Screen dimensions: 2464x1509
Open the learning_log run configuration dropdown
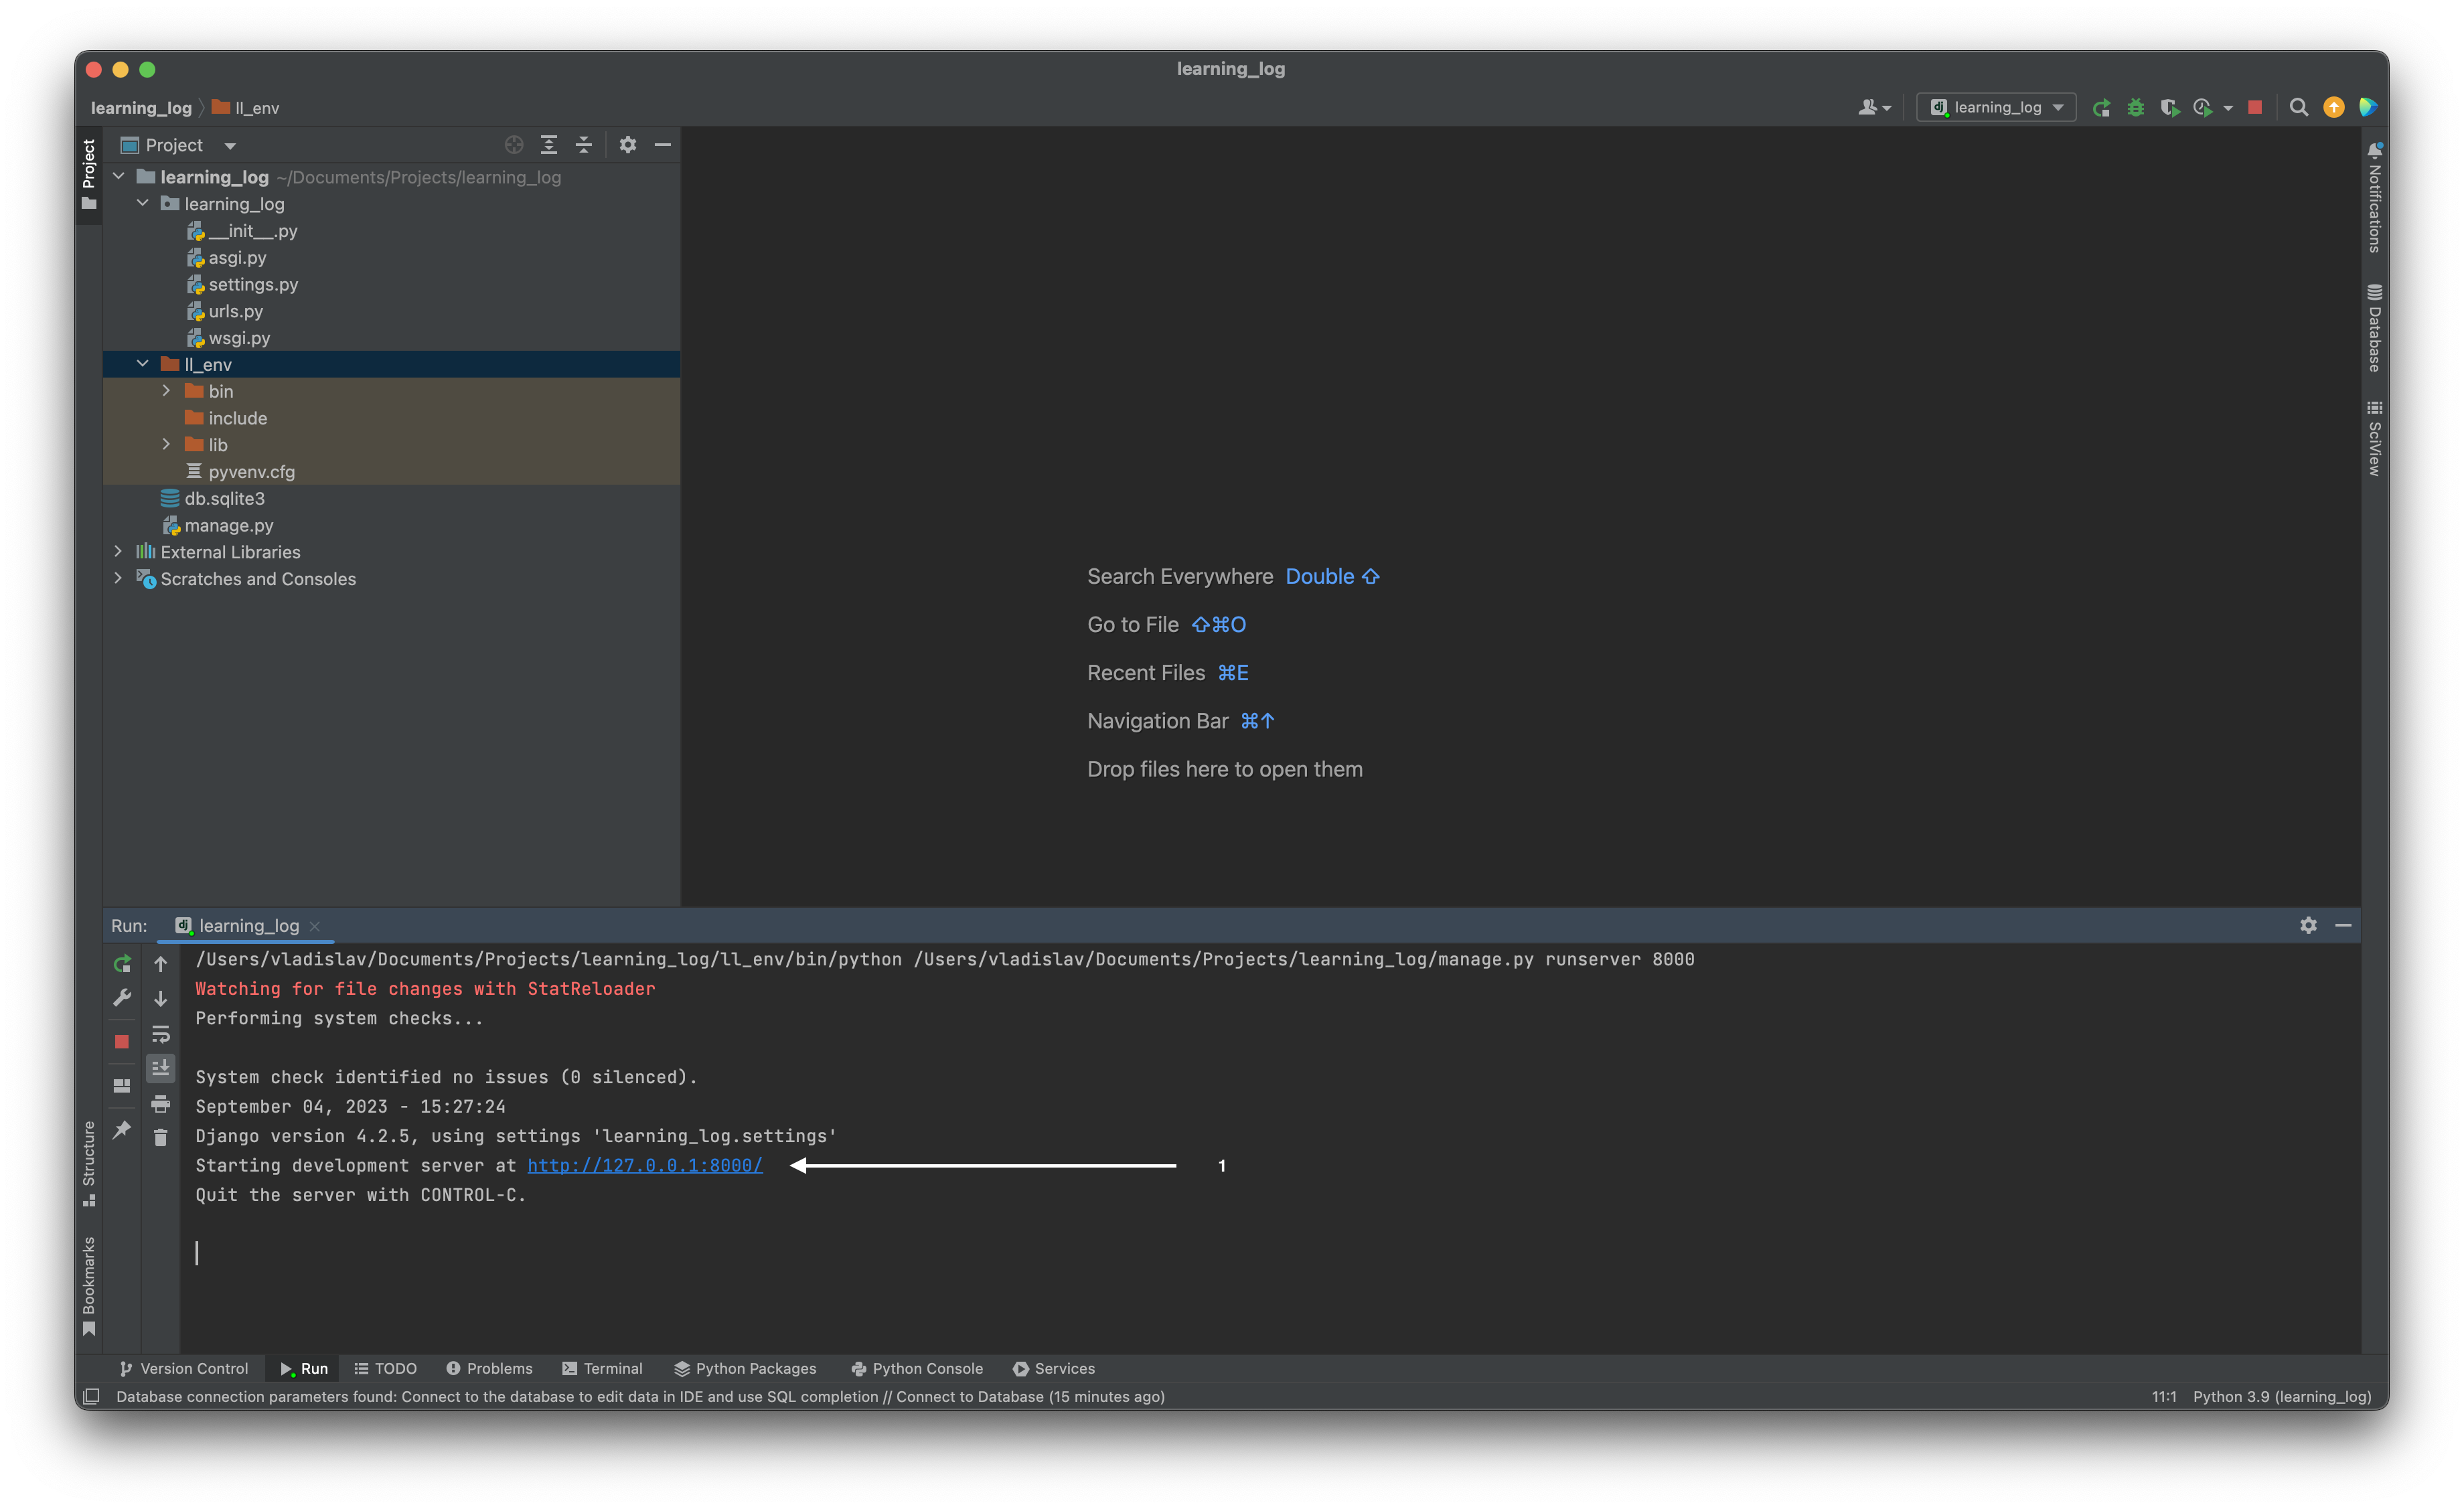[x=1996, y=107]
